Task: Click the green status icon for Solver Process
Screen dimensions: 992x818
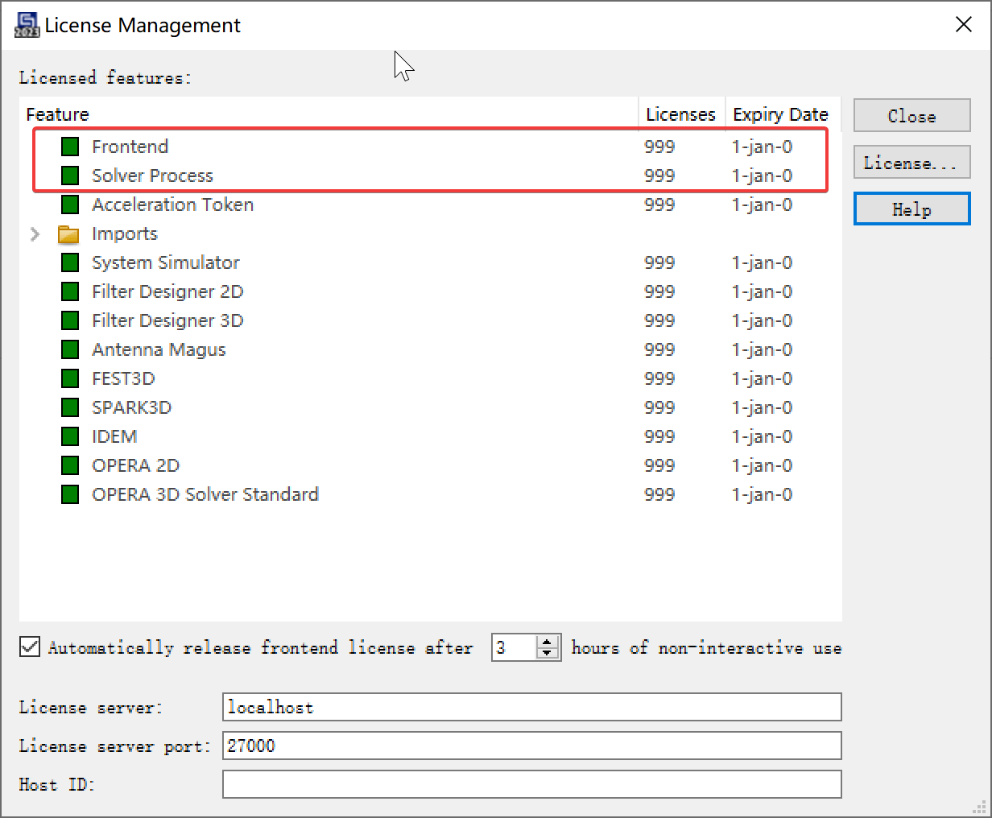Action: click(70, 176)
